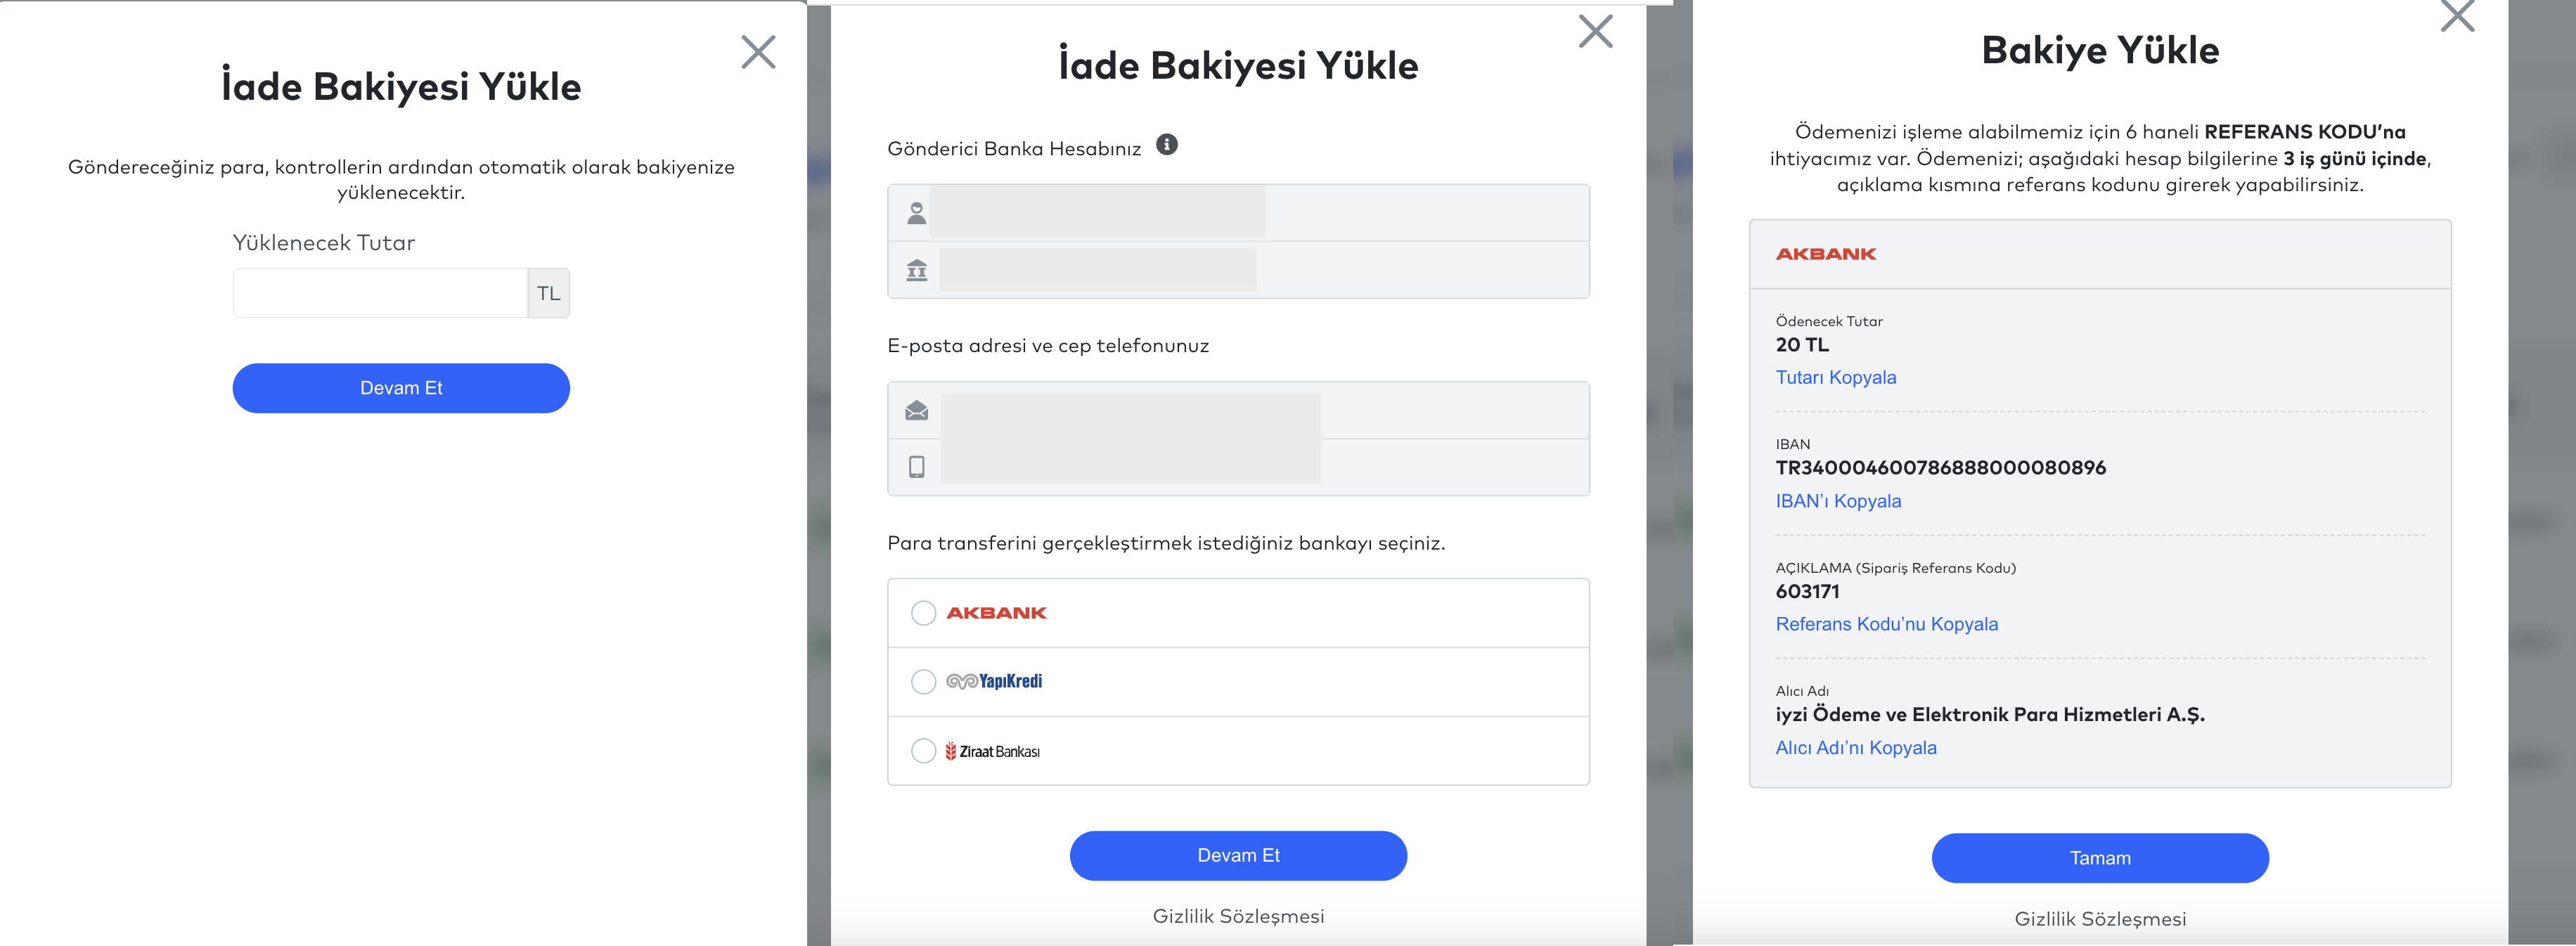Click Devam Et under the amount field
The image size is (2576, 946).
point(401,388)
